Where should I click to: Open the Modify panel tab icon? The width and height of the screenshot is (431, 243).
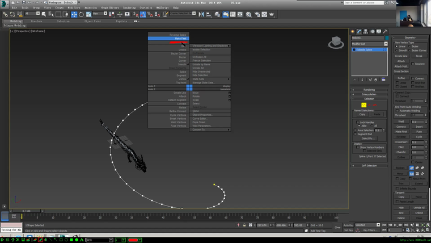pos(360,32)
